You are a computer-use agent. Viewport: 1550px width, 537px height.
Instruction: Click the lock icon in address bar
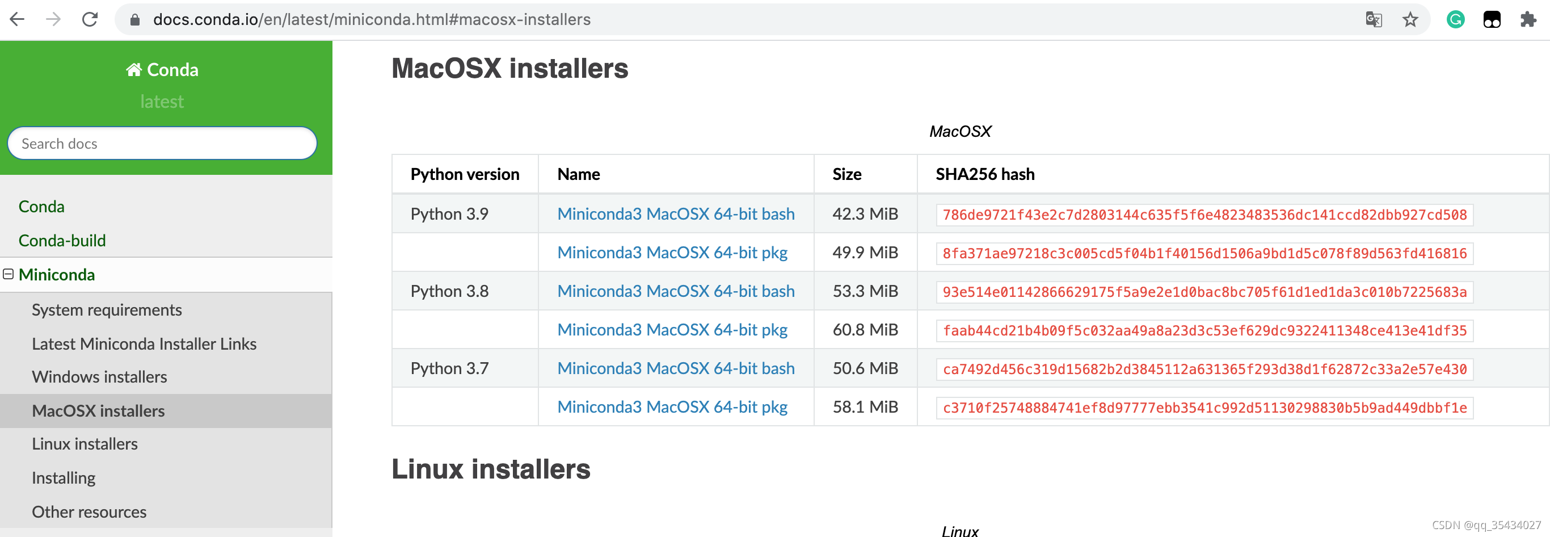(x=135, y=20)
